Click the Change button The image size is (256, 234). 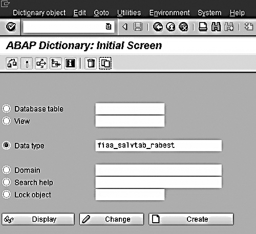coord(112,219)
